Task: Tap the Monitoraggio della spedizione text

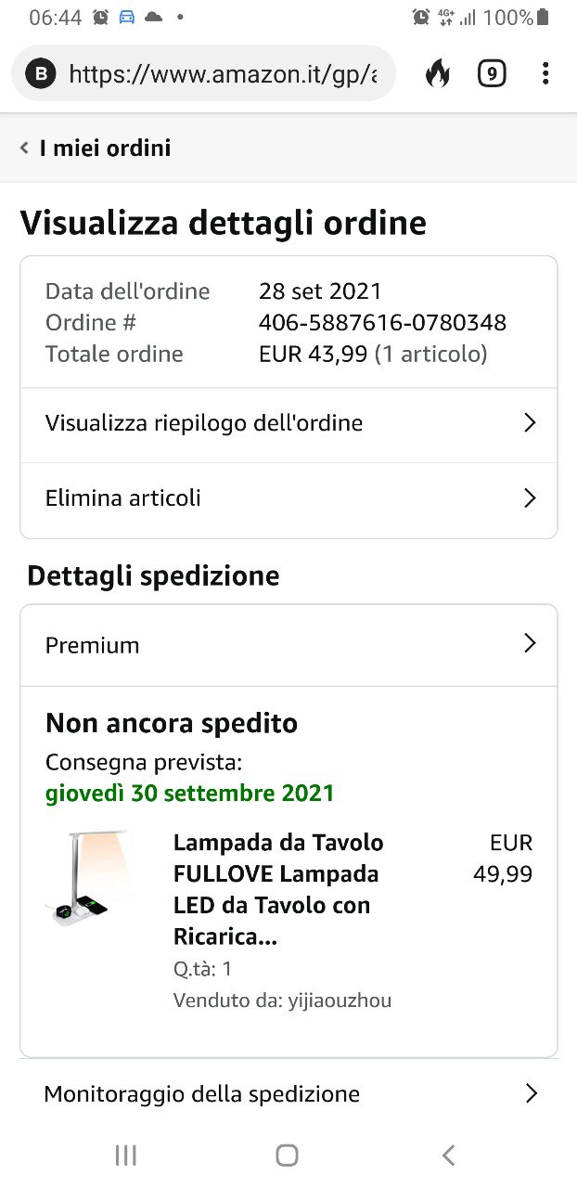Action: [x=202, y=1093]
